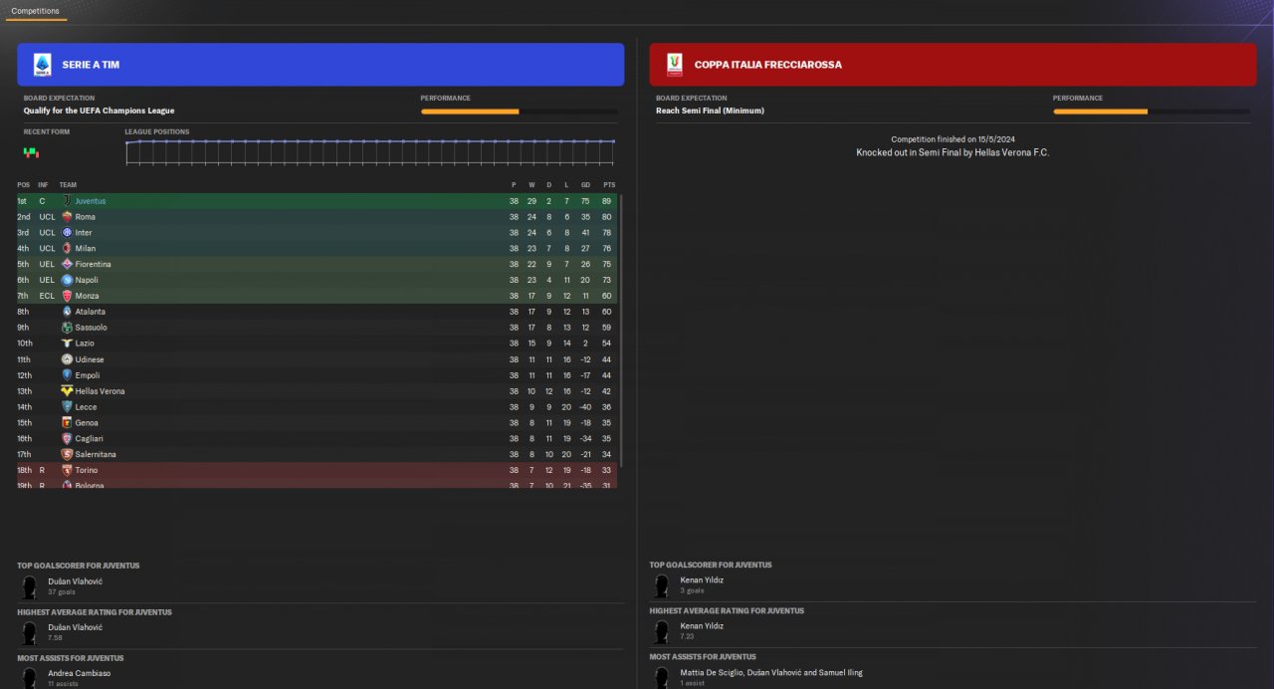Open the Coppa Italia Frecciarossa header banner
Screen dimensions: 1274x689
(x=954, y=65)
